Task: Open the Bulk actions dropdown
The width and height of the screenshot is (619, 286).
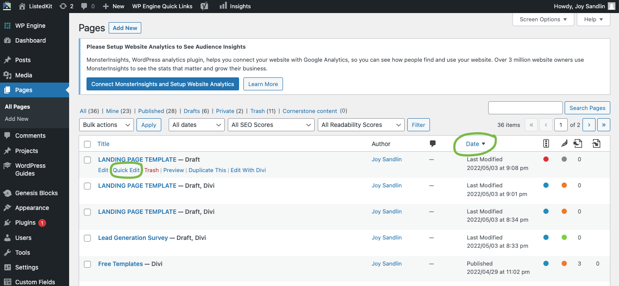Action: click(106, 125)
